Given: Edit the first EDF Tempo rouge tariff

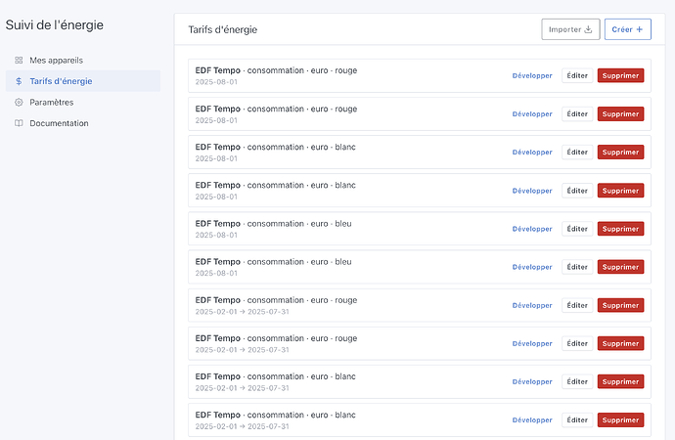Looking at the screenshot, I should point(577,75).
